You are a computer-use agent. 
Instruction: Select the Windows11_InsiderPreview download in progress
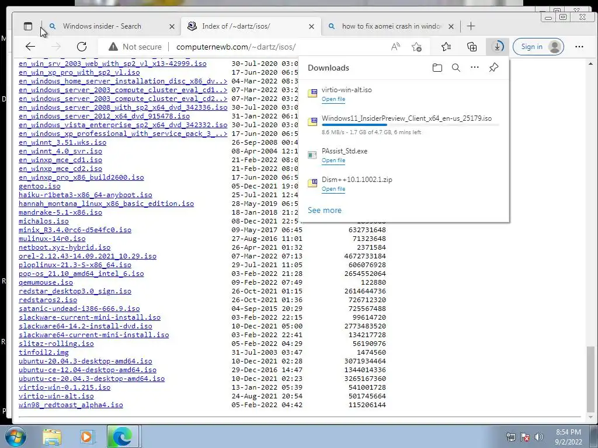(x=404, y=125)
